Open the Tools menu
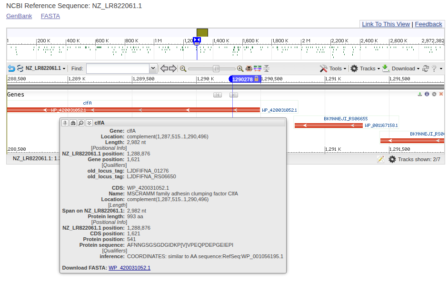The image size is (448, 281). [x=338, y=68]
